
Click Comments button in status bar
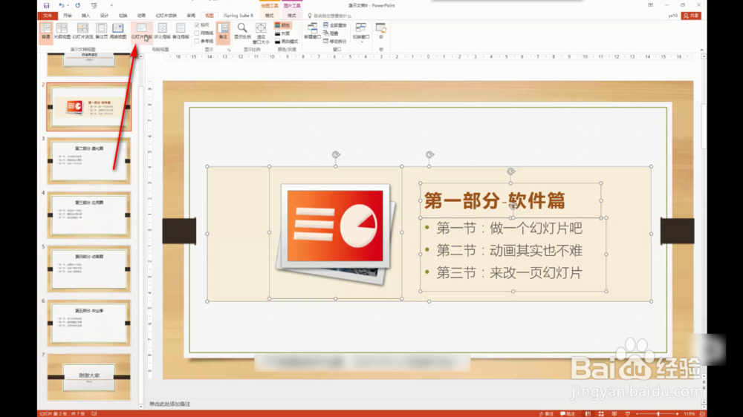point(568,414)
